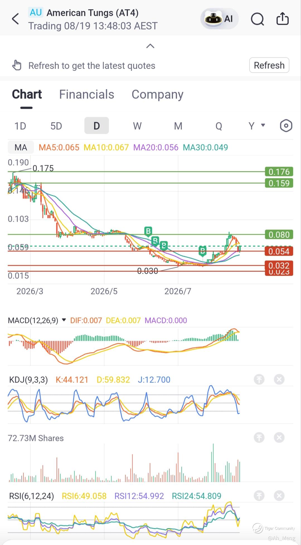Screen dimensions: 301x545
Task: Open chart settings hexagon icon
Action: [x=286, y=126]
